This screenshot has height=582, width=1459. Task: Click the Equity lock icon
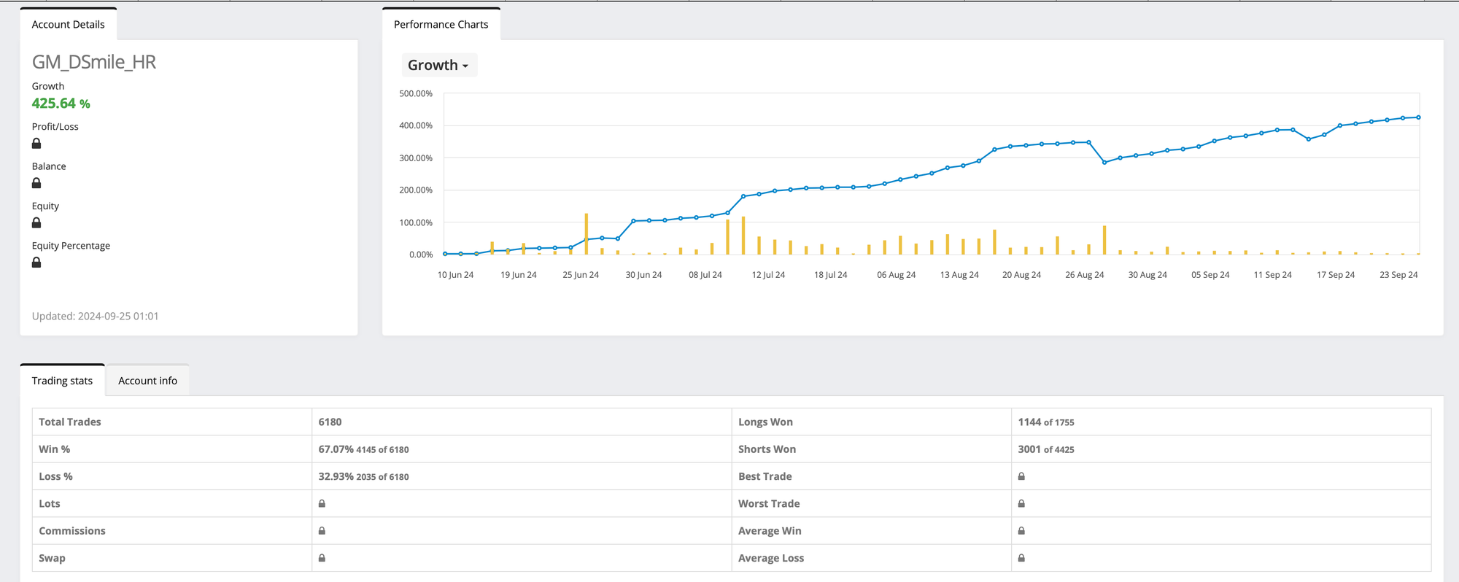click(x=36, y=223)
